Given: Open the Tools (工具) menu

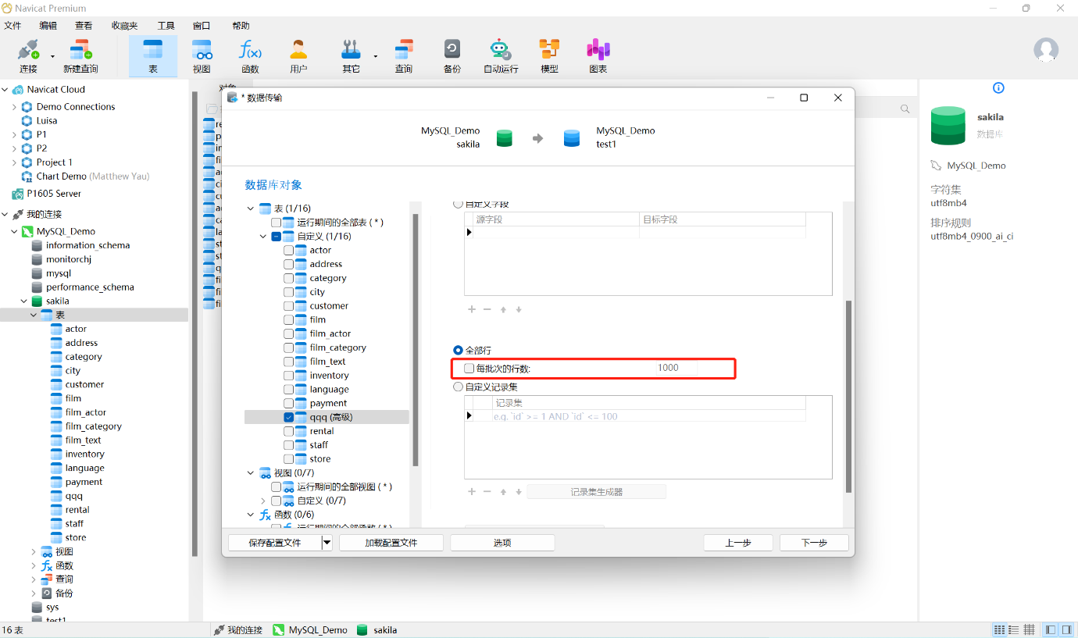Looking at the screenshot, I should point(166,26).
